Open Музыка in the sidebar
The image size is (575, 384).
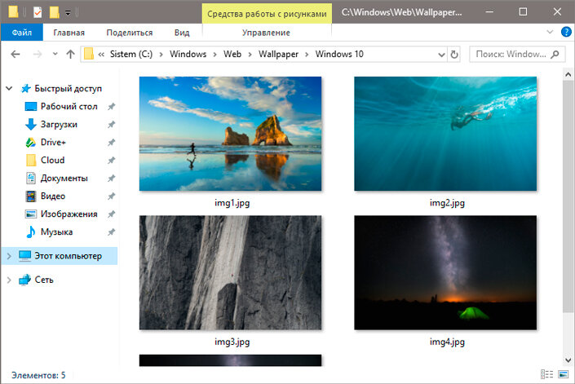[x=56, y=232]
